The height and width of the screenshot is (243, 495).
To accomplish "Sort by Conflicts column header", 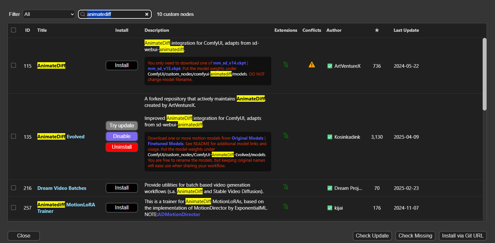I will 312,30.
